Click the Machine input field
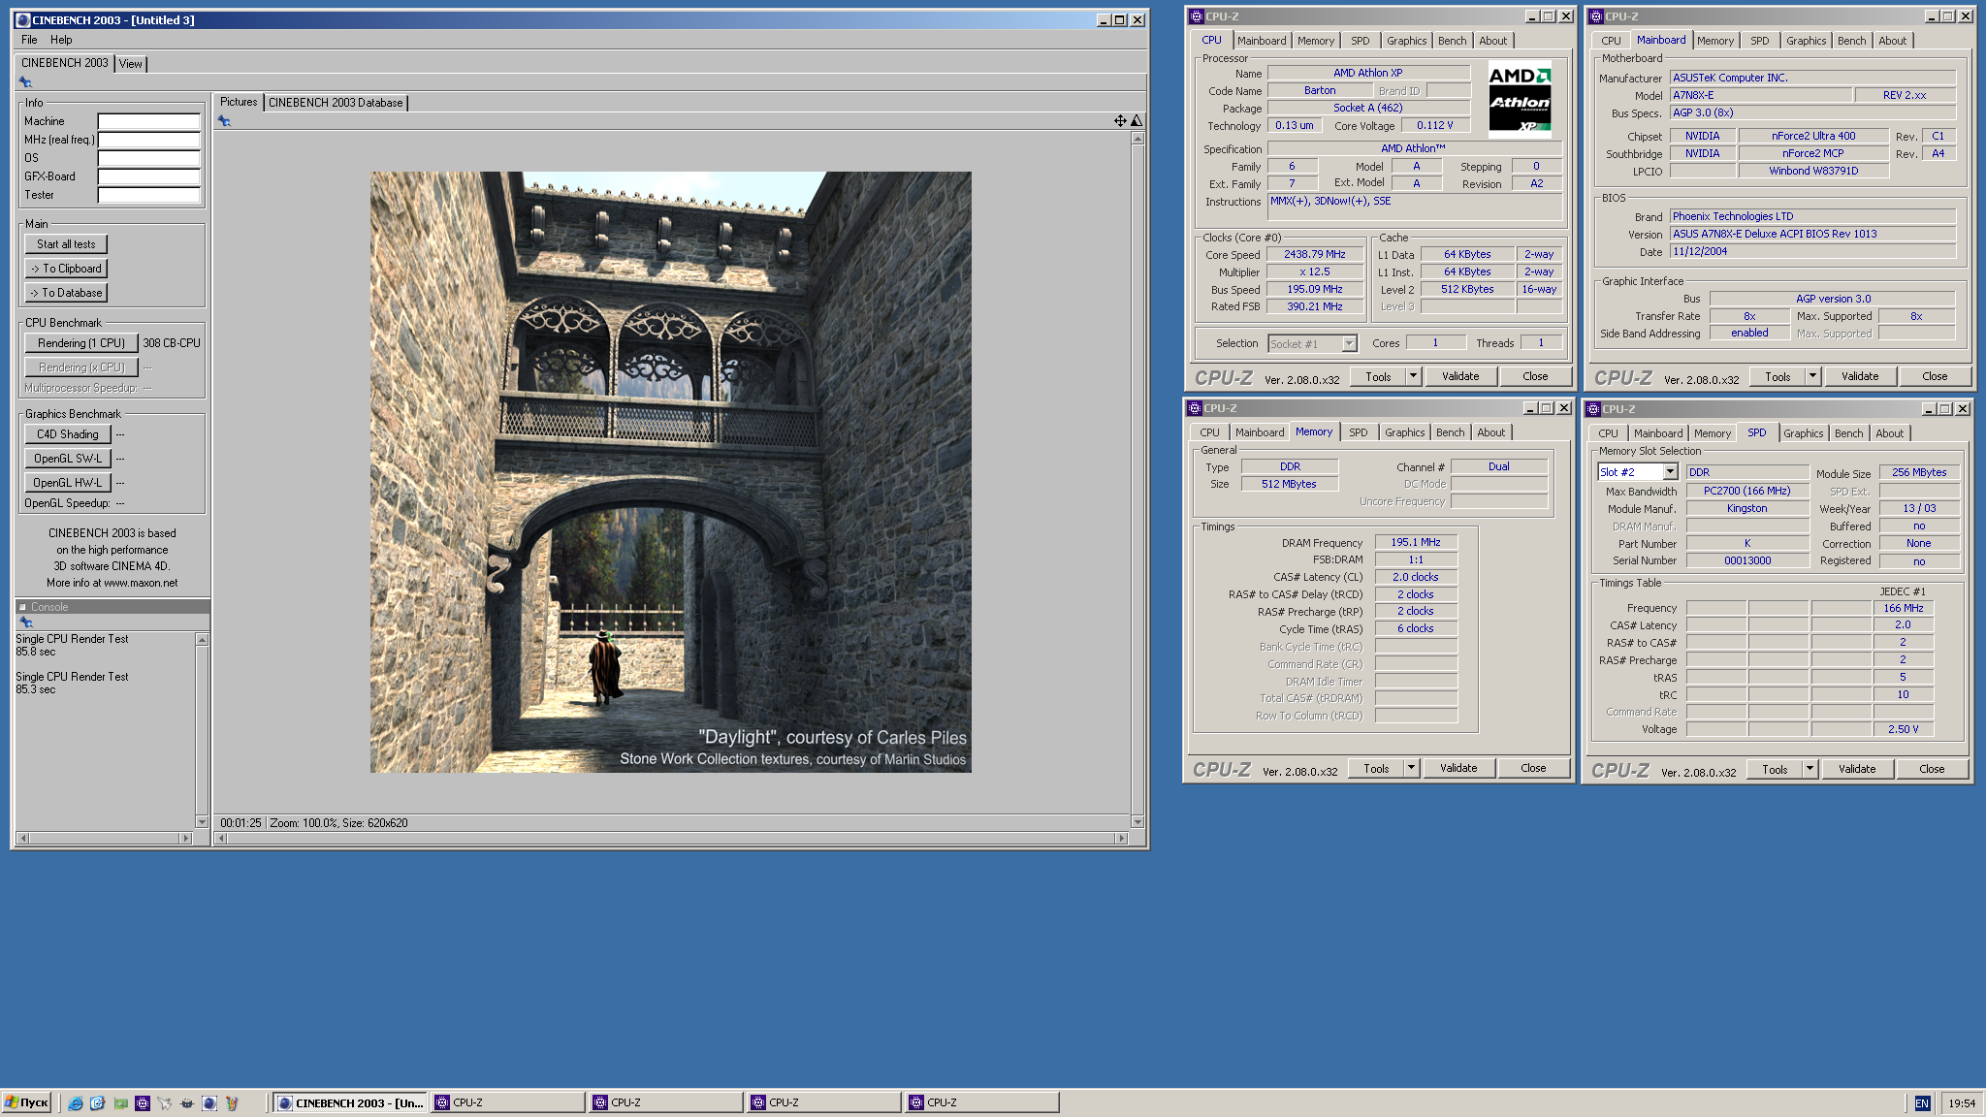This screenshot has width=1986, height=1117. coord(149,121)
